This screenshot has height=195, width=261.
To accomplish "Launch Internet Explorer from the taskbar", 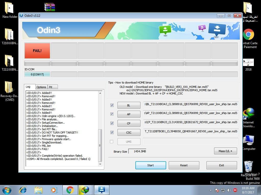I will (x=23, y=190).
